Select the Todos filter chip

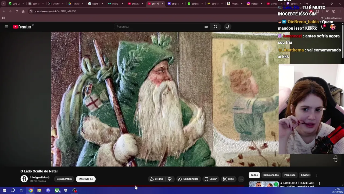click(x=254, y=175)
